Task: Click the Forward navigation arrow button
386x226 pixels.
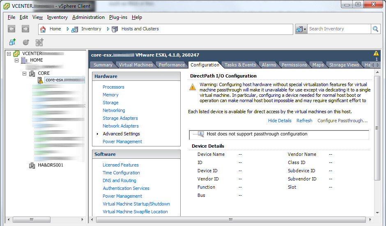Action: tap(25, 29)
